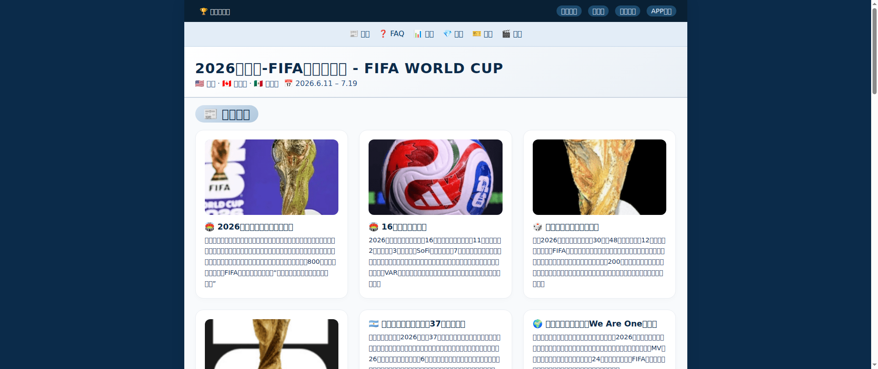Open the FIFA World Cup 2026 trophy thumbnail
Viewport: 878px width, 369px height.
[272, 177]
